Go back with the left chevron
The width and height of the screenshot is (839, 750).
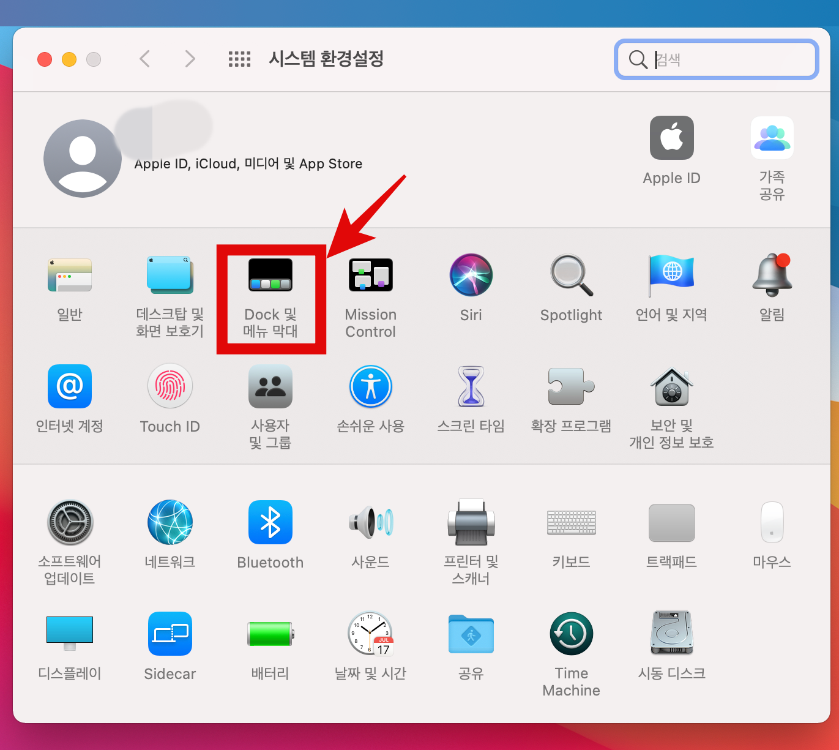click(145, 59)
